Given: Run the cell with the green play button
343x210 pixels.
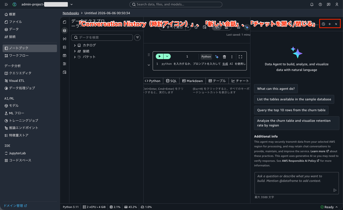Looking at the screenshot, I should pyautogui.click(x=160, y=56).
